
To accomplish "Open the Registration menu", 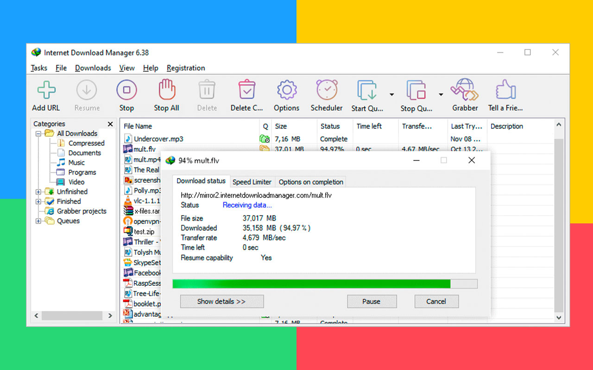I will click(x=186, y=68).
